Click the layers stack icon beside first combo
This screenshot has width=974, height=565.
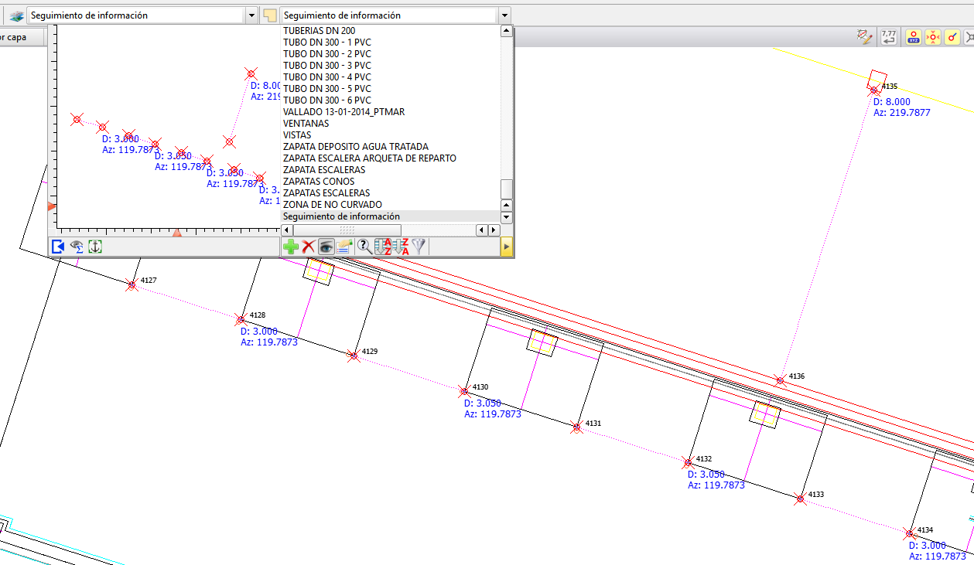tap(16, 15)
